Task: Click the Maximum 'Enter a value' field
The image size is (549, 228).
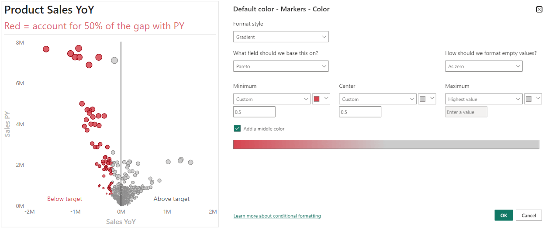Action: tap(466, 112)
